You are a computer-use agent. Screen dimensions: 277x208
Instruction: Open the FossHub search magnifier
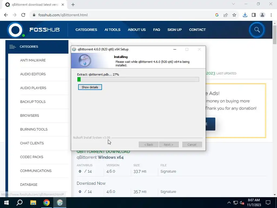pos(257,30)
